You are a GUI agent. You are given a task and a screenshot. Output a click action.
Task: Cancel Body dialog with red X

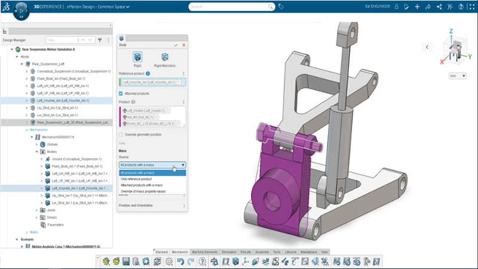pos(183,45)
